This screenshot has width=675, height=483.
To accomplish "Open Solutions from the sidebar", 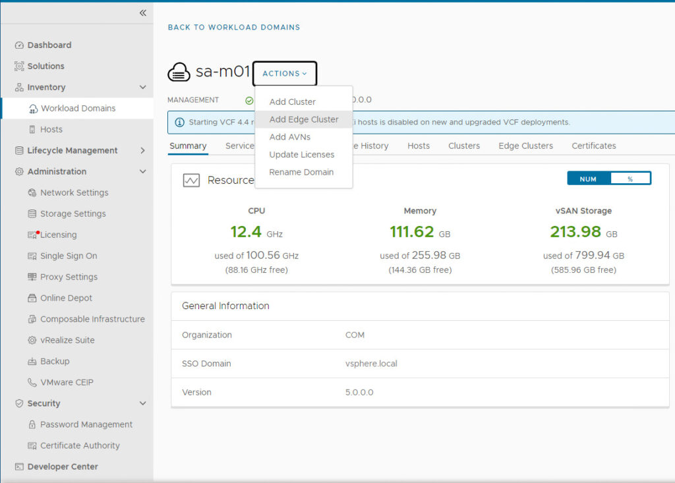I will [x=45, y=67].
